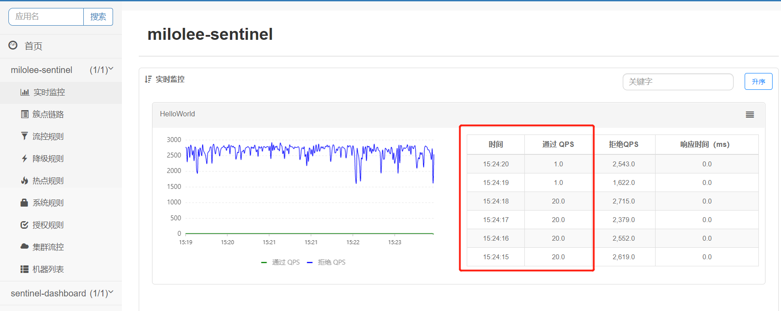Click the 搜索 button
781x311 pixels.
98,17
